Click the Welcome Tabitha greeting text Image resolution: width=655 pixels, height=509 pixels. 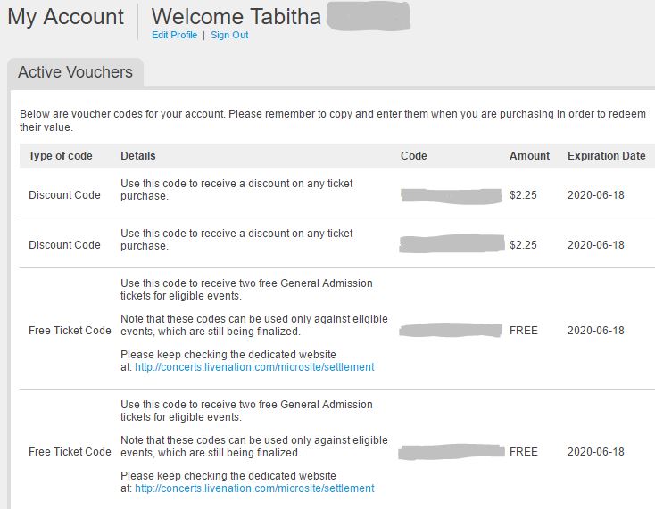click(236, 17)
